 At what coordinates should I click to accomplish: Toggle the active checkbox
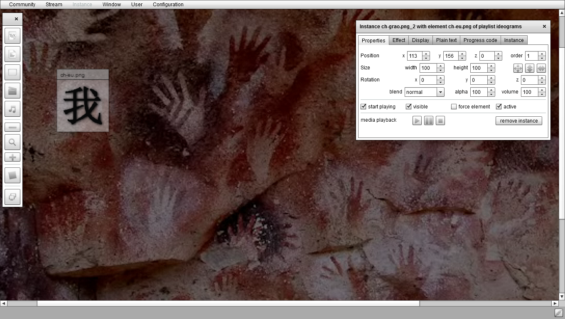(x=499, y=106)
